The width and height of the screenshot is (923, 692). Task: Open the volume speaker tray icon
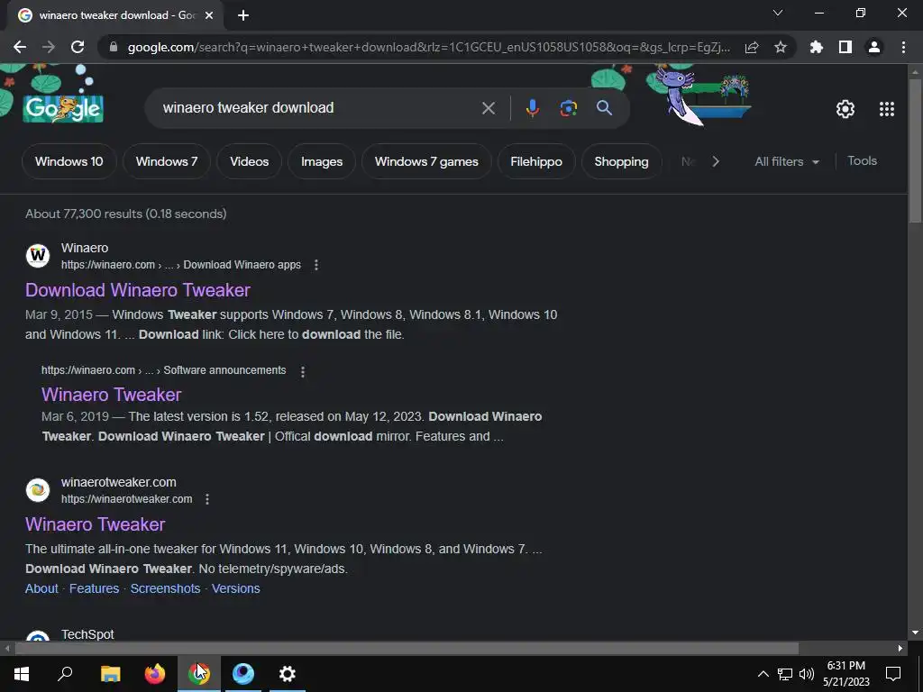click(x=807, y=674)
